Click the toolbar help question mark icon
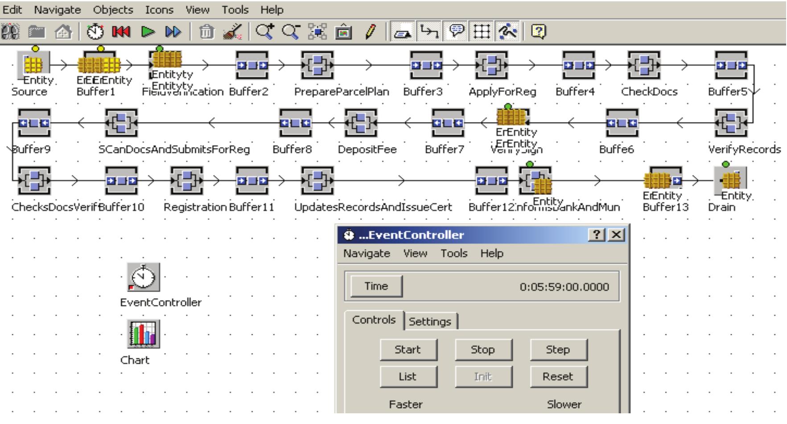Viewport: 787px width, 424px height. point(540,32)
